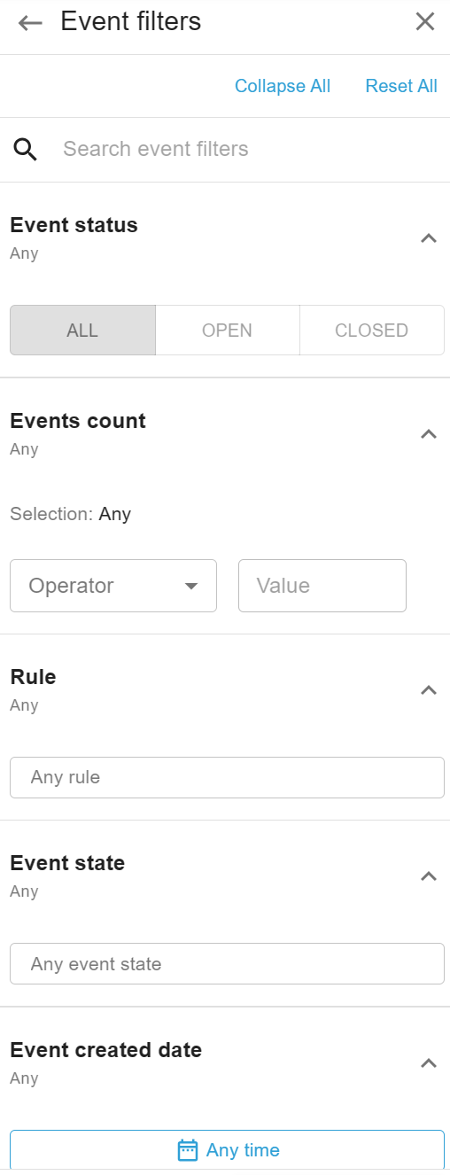Close the Event filters panel
This screenshot has height=1175, width=450.
(x=425, y=22)
